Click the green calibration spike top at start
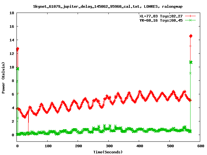The width and height of the screenshot is (207, 155). [x=17, y=69]
